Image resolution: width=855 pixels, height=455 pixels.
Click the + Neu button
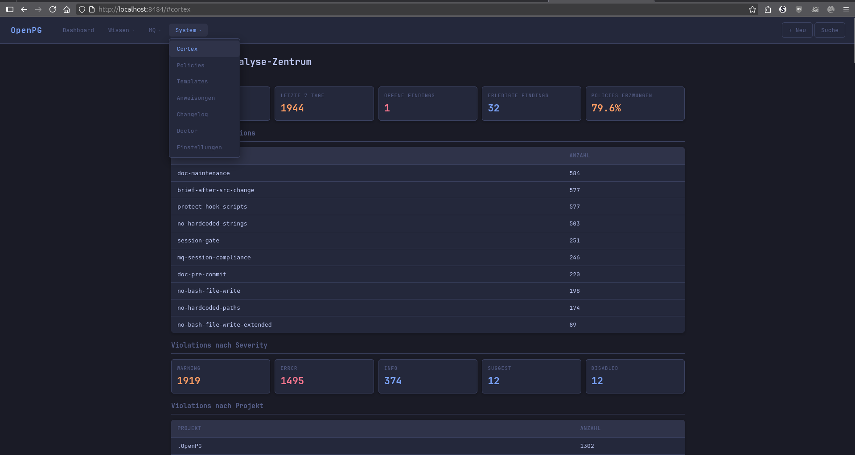pyautogui.click(x=797, y=30)
